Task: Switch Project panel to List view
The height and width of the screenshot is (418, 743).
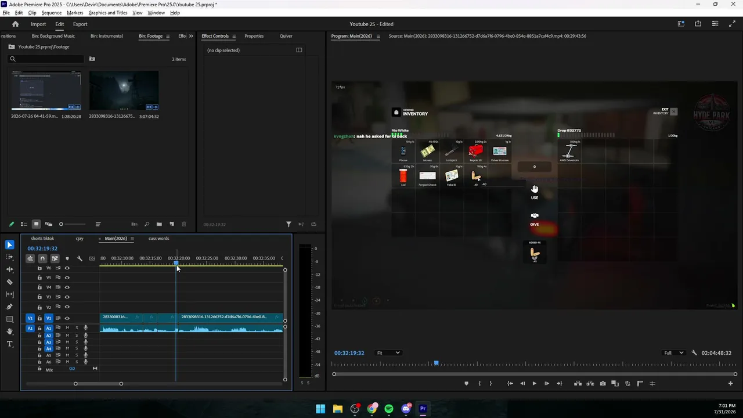Action: click(x=24, y=224)
